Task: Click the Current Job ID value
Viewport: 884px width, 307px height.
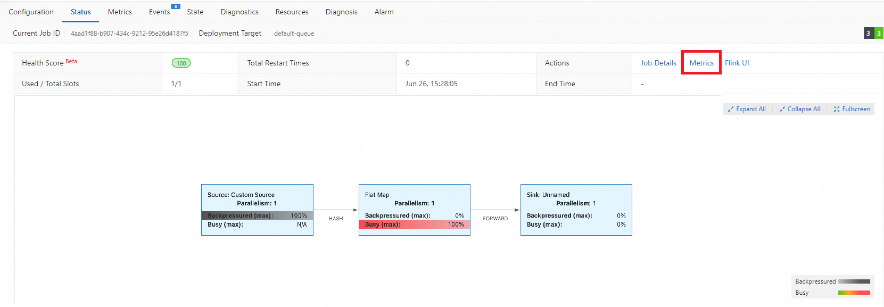Action: pos(129,34)
